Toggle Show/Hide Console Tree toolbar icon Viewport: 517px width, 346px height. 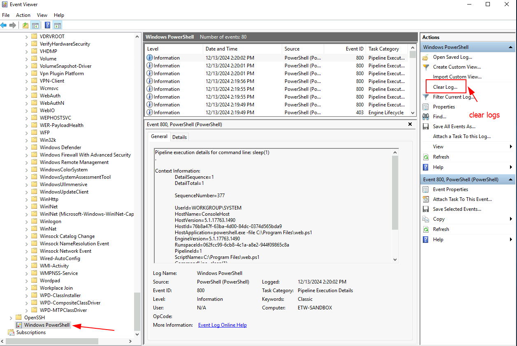[35, 25]
